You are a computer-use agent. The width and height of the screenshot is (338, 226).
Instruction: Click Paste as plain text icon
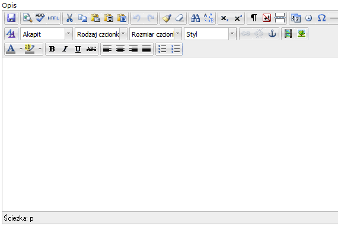click(109, 18)
